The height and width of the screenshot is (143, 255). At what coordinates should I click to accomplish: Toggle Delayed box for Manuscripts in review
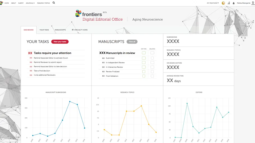click(152, 53)
